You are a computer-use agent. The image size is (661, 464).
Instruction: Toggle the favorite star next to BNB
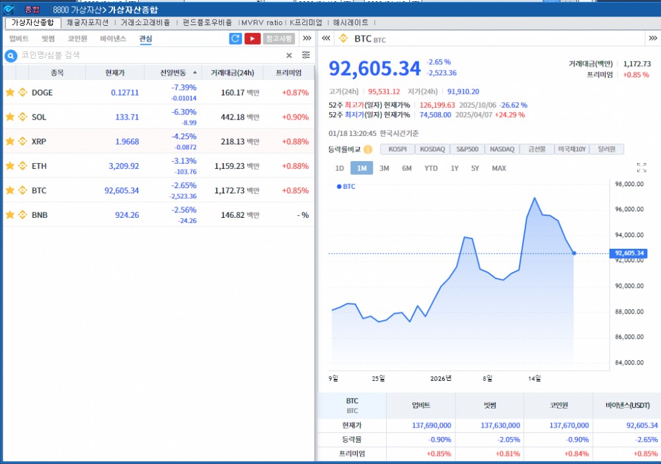point(9,215)
